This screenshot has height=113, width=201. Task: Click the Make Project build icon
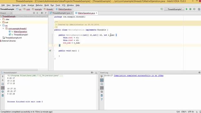[162, 9]
